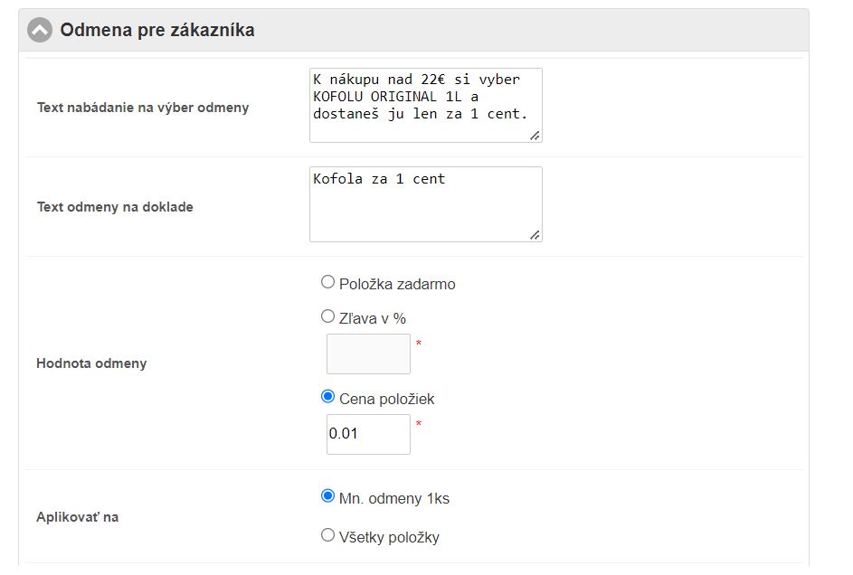Screen dimensions: 853x575
Task: Click the 'Hodnota odmeny' field label
Action: (x=91, y=363)
